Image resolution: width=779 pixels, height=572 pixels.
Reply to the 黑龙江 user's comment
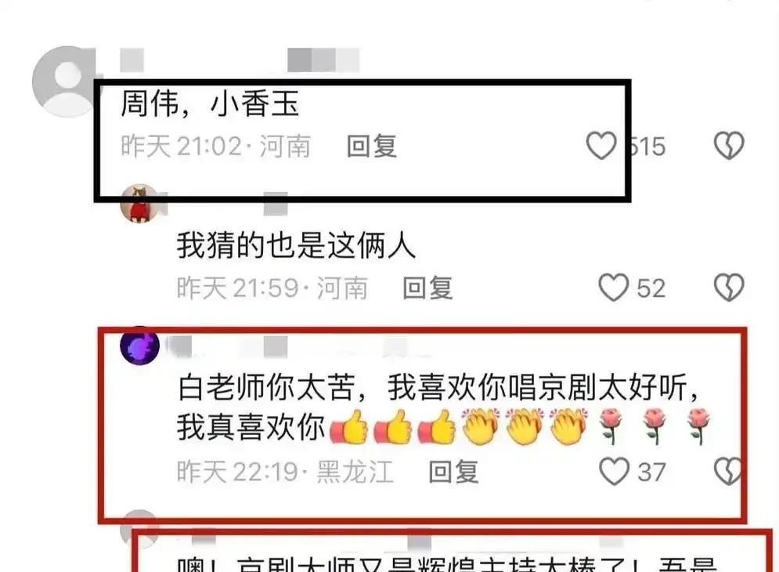[x=453, y=472]
